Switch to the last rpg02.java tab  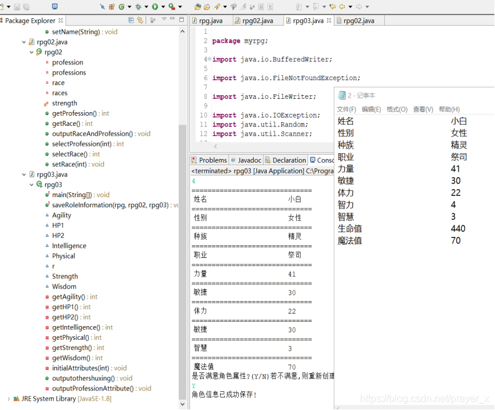click(x=359, y=21)
